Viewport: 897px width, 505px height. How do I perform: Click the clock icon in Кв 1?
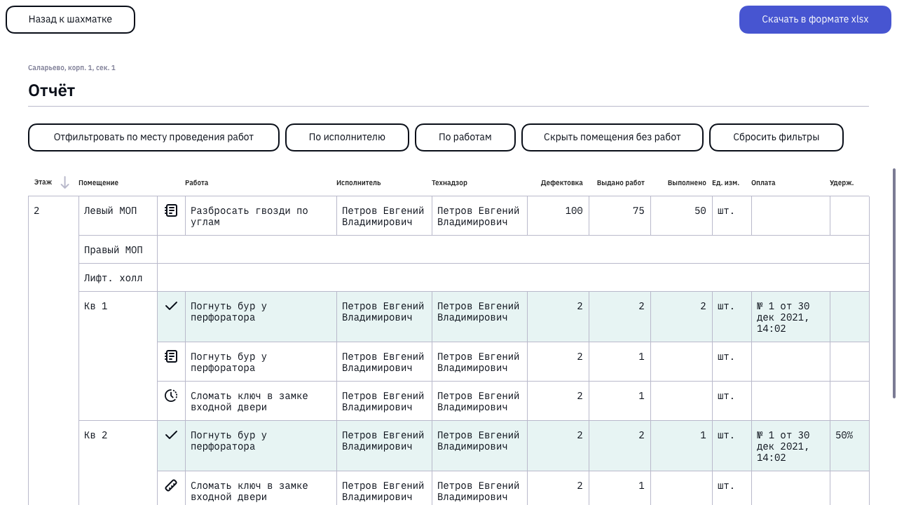(171, 396)
